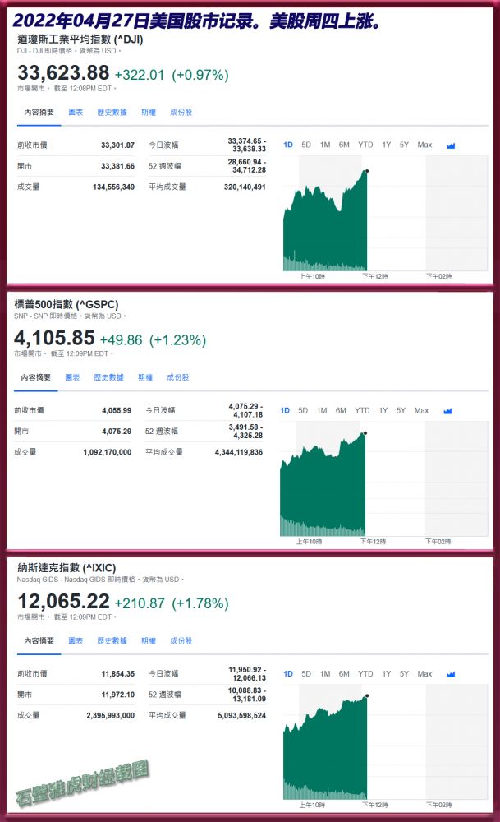View 成份股 tab for Dow Jones
500x822 pixels.
181,112
